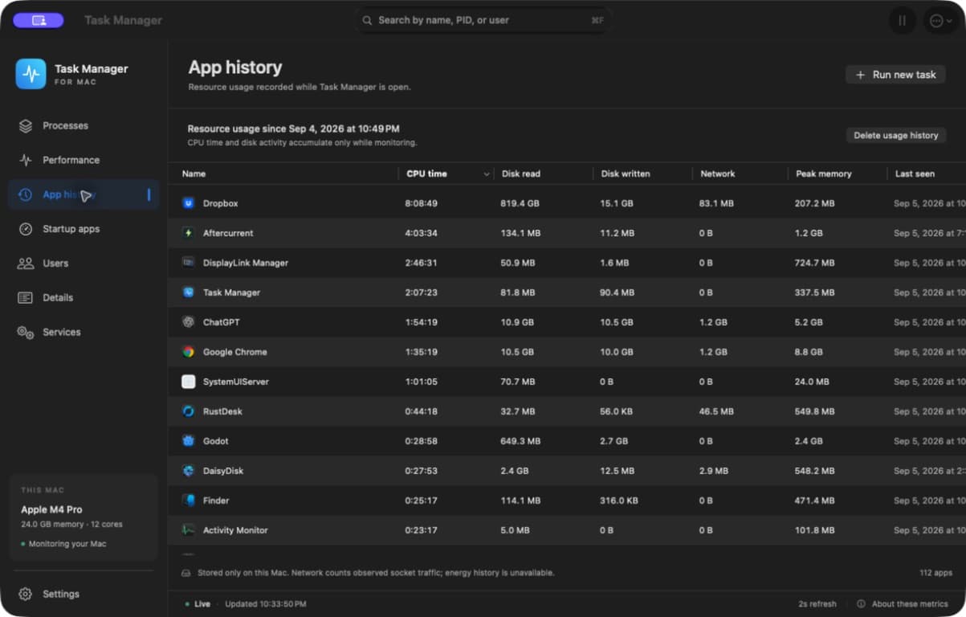Open the Processes section

coord(84,126)
